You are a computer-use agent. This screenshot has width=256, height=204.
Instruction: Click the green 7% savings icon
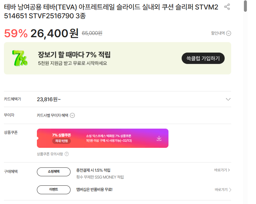[20, 58]
